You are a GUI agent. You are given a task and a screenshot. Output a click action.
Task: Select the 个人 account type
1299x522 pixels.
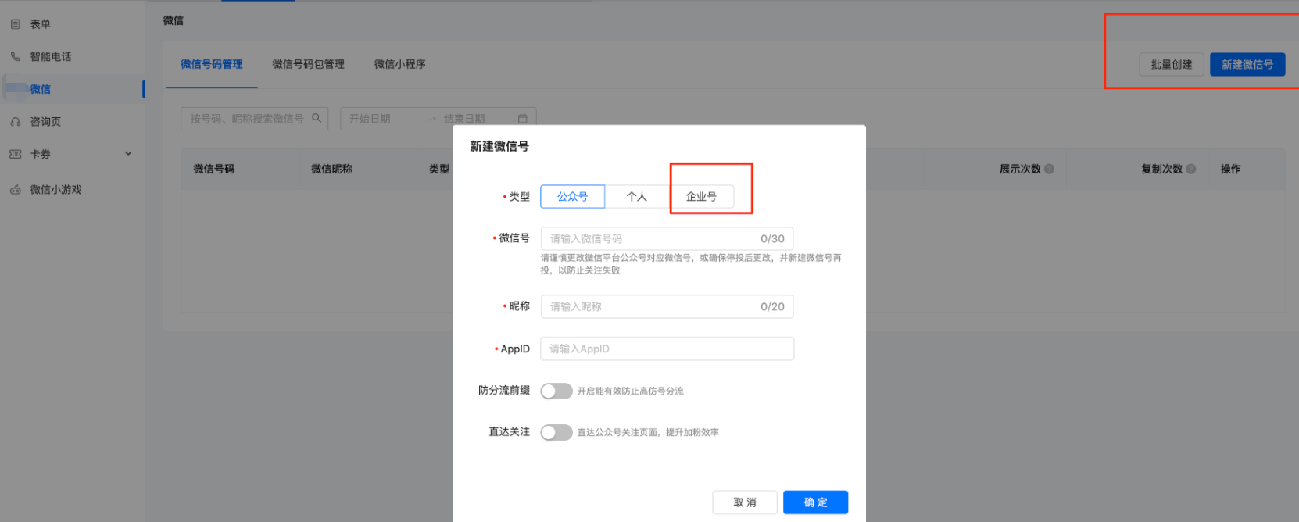pyautogui.click(x=637, y=197)
